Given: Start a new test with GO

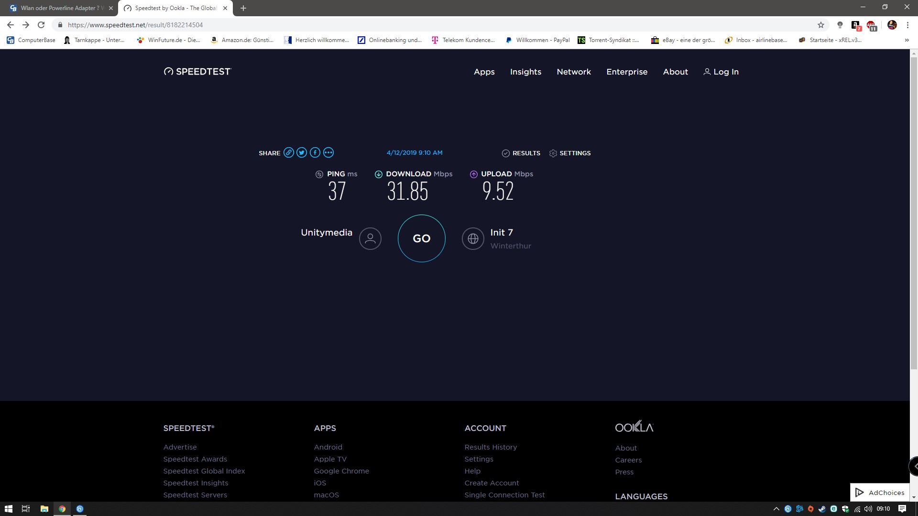Looking at the screenshot, I should tap(421, 238).
